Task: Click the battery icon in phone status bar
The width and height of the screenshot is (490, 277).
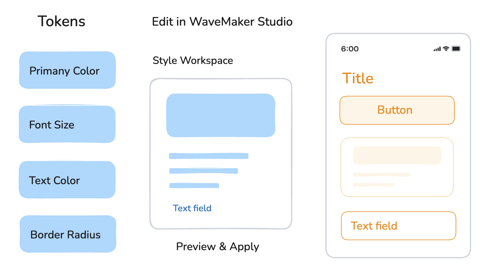Action: click(456, 49)
